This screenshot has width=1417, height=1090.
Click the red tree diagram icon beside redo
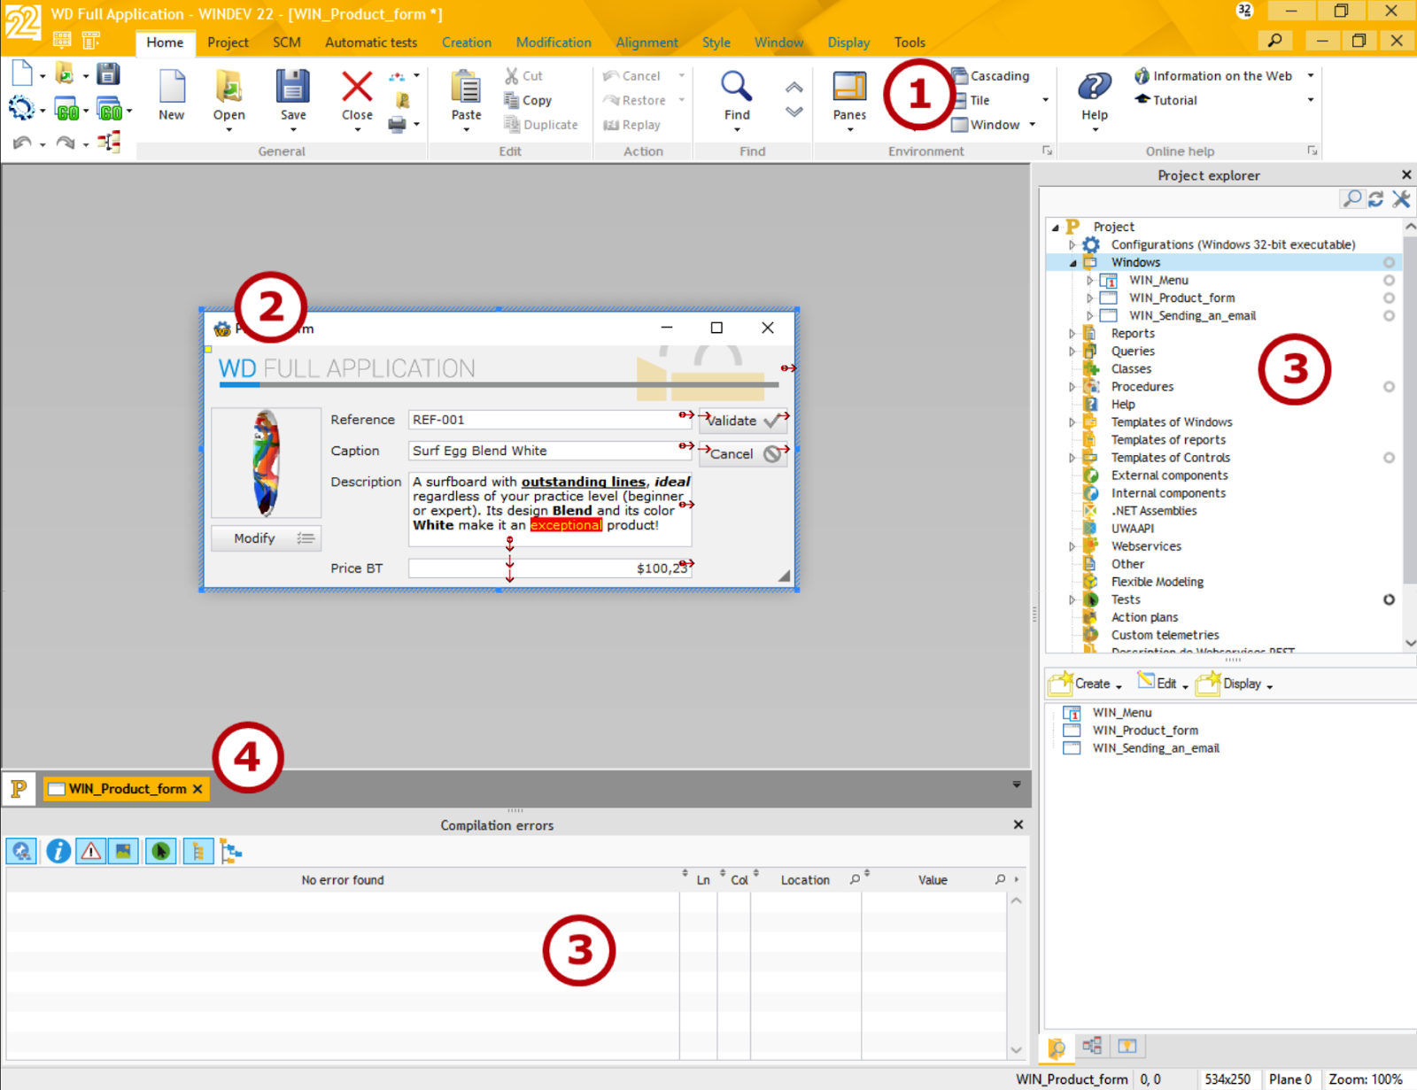point(110,142)
